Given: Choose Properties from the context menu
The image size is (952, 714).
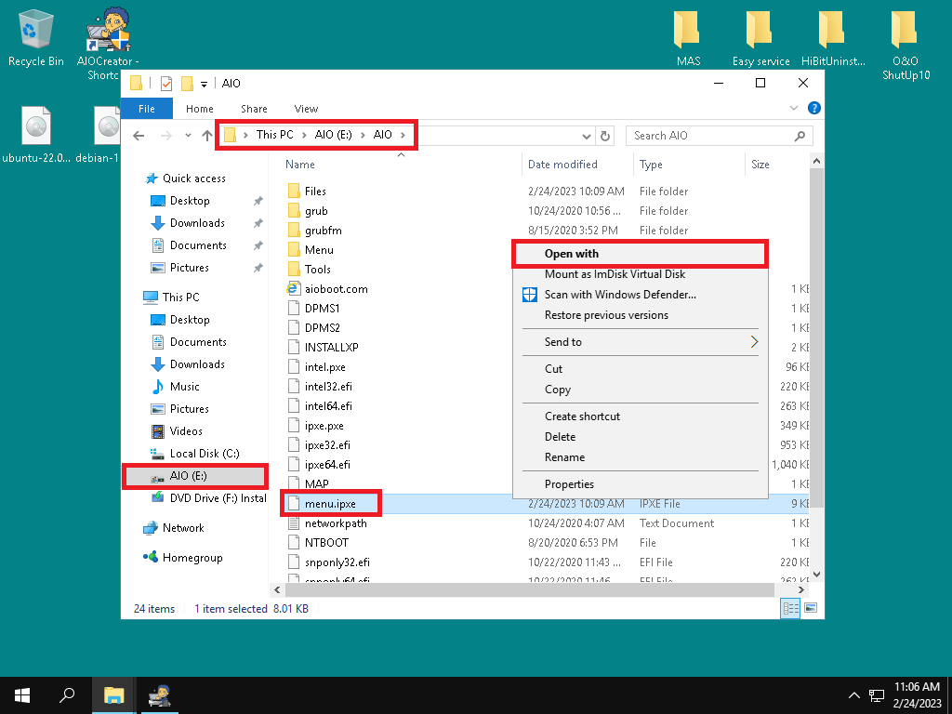Looking at the screenshot, I should [569, 484].
